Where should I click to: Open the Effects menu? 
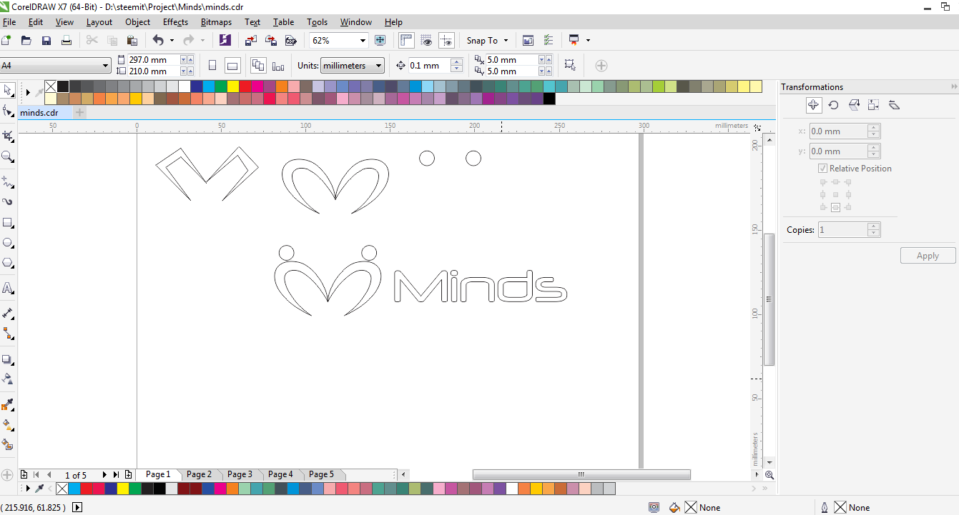click(175, 22)
